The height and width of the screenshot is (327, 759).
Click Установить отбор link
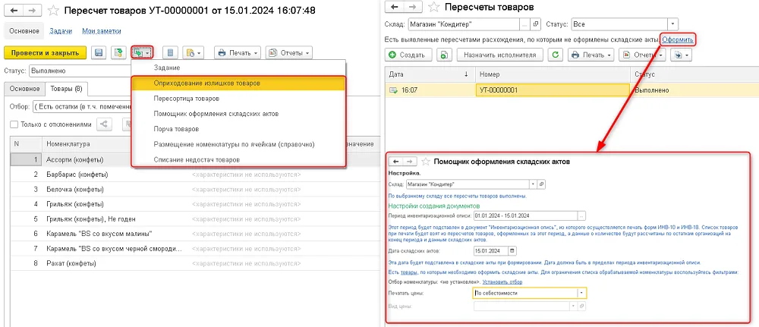(502, 281)
